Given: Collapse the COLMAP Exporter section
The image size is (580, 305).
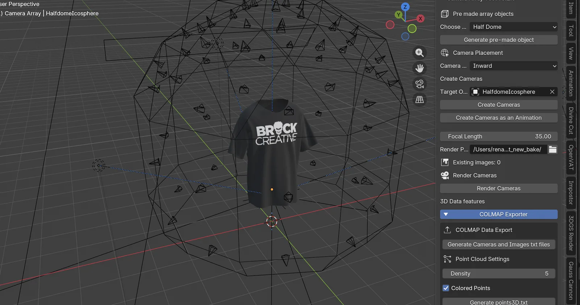Looking at the screenshot, I should pyautogui.click(x=499, y=214).
